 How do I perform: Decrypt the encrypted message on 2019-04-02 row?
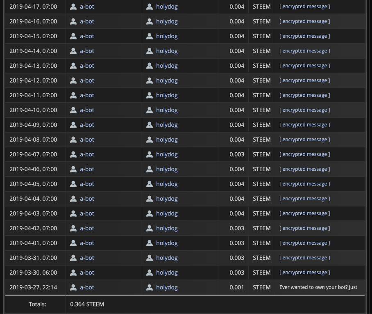tap(304, 228)
